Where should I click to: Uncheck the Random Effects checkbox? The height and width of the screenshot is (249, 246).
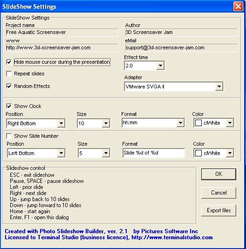pyautogui.click(x=9, y=86)
